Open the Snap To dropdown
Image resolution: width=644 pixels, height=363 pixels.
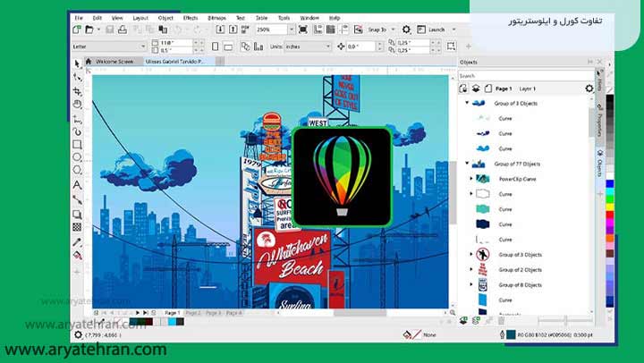tap(378, 30)
